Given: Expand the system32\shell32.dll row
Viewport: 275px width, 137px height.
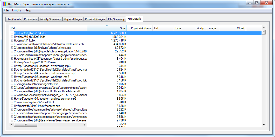Looking at the screenshot, I should 12,102.
